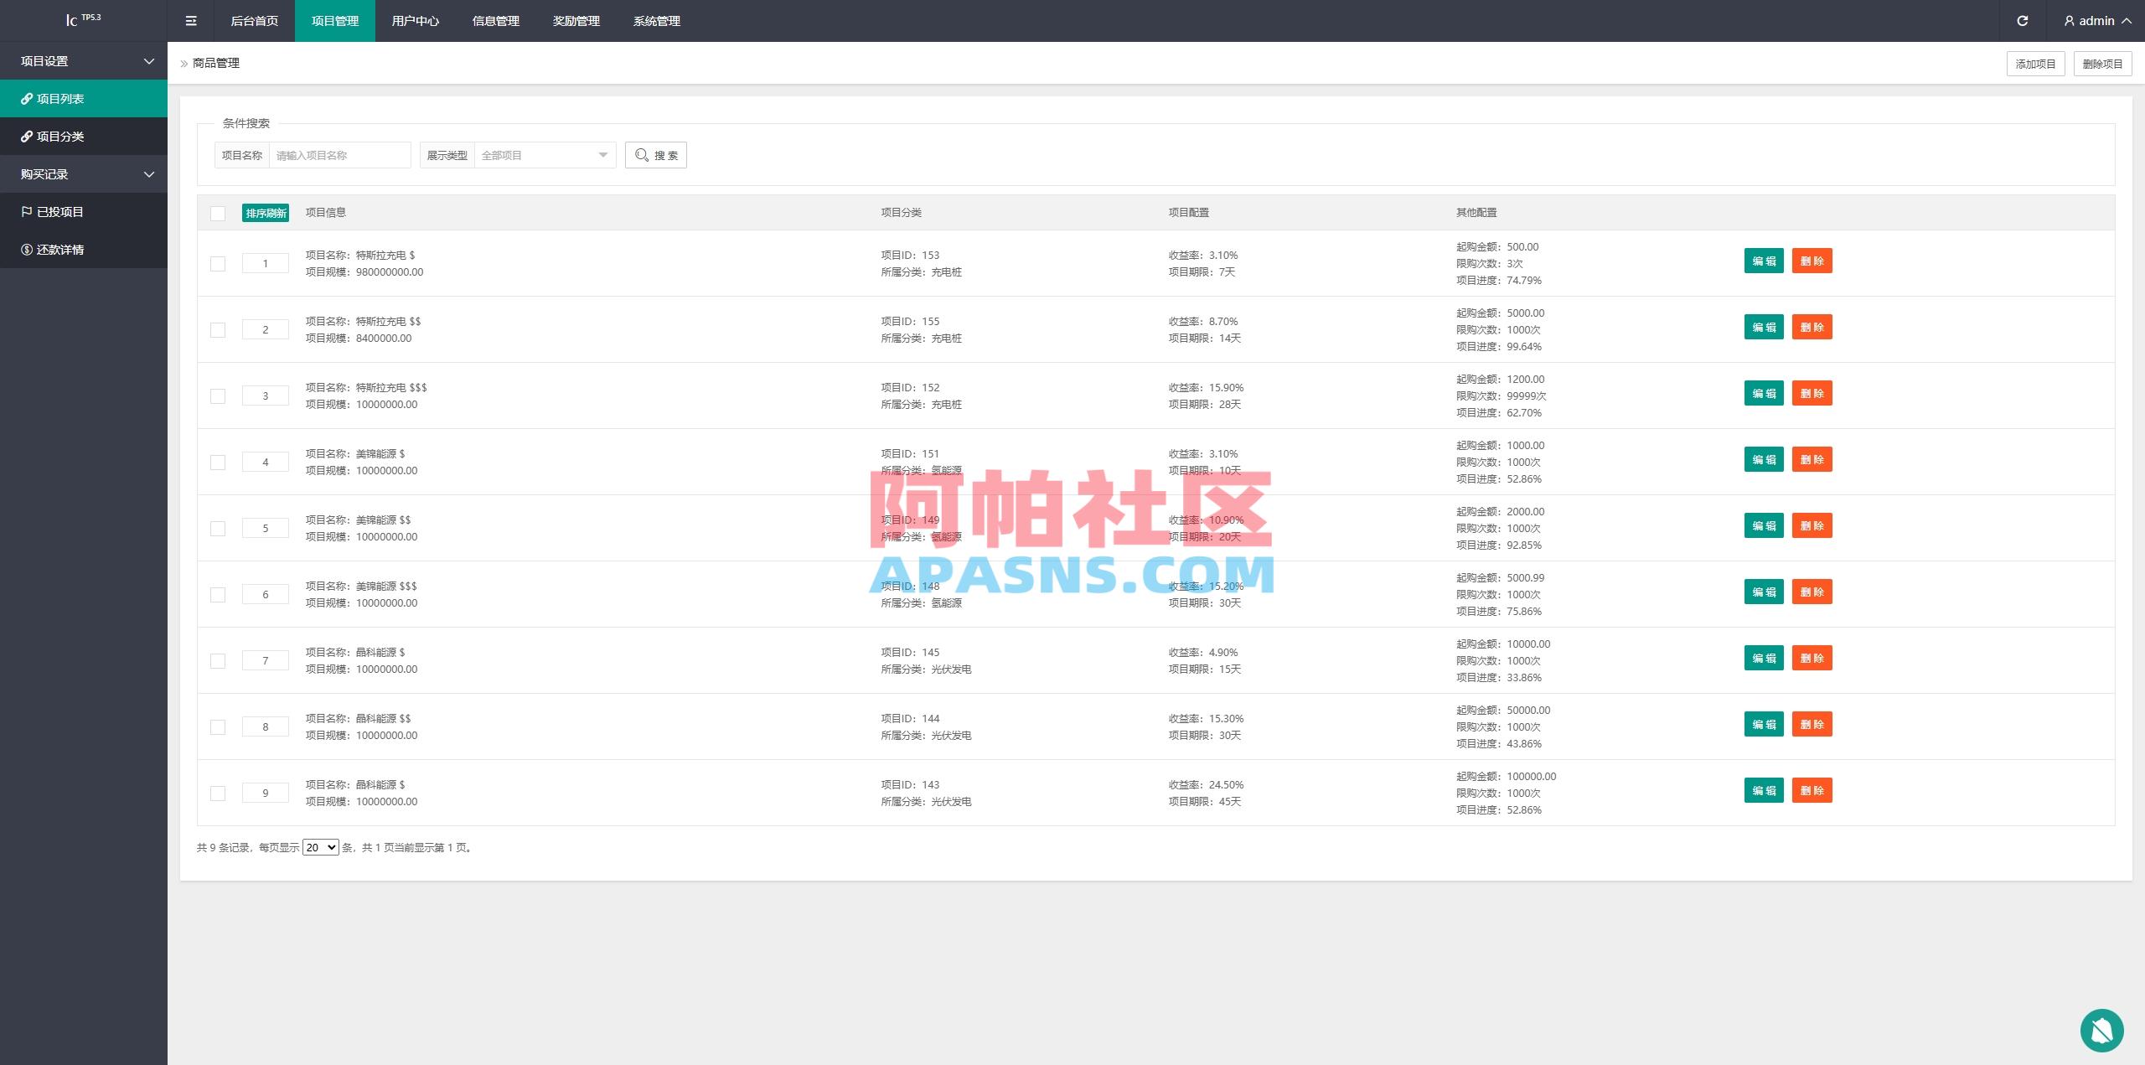Click the refresh icon in the top bar
Viewport: 2145px width, 1065px height.
[2022, 20]
